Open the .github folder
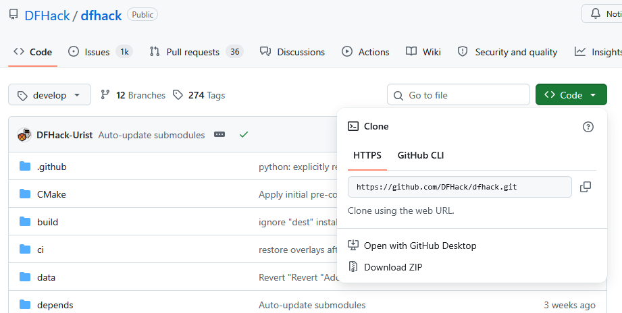The height and width of the screenshot is (313, 622). click(51, 167)
